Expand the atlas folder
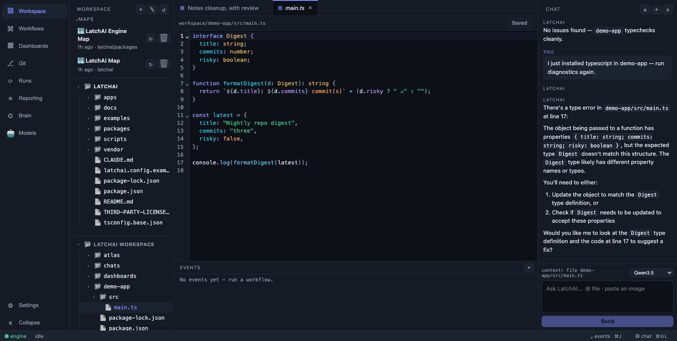Screen dimensions: 677x341 point(89,255)
